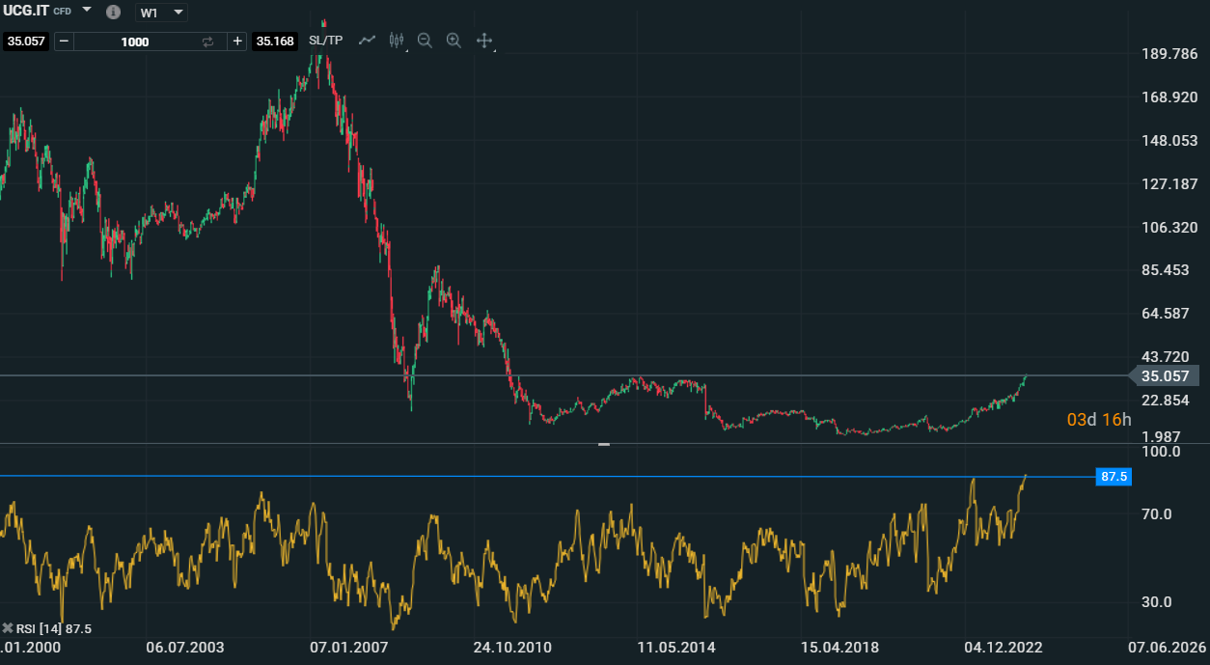The image size is (1210, 665).
Task: Click the 04.12.2022 date label
Action: pos(1003,648)
